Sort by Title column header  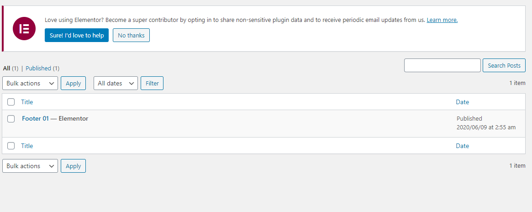pos(27,102)
